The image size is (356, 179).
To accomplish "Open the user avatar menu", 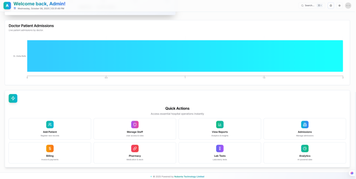I will click(x=348, y=5).
